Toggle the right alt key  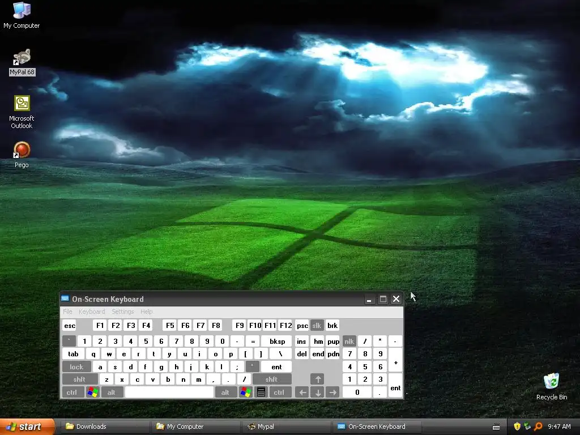coord(225,392)
